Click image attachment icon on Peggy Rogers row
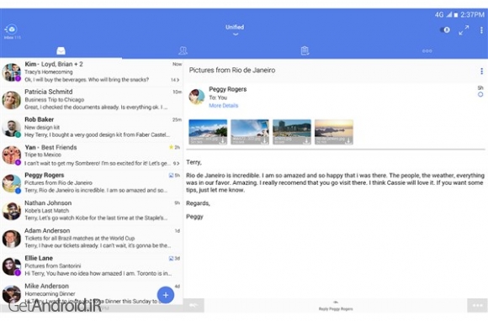Viewport: 488px width, 321px height. pos(171,176)
